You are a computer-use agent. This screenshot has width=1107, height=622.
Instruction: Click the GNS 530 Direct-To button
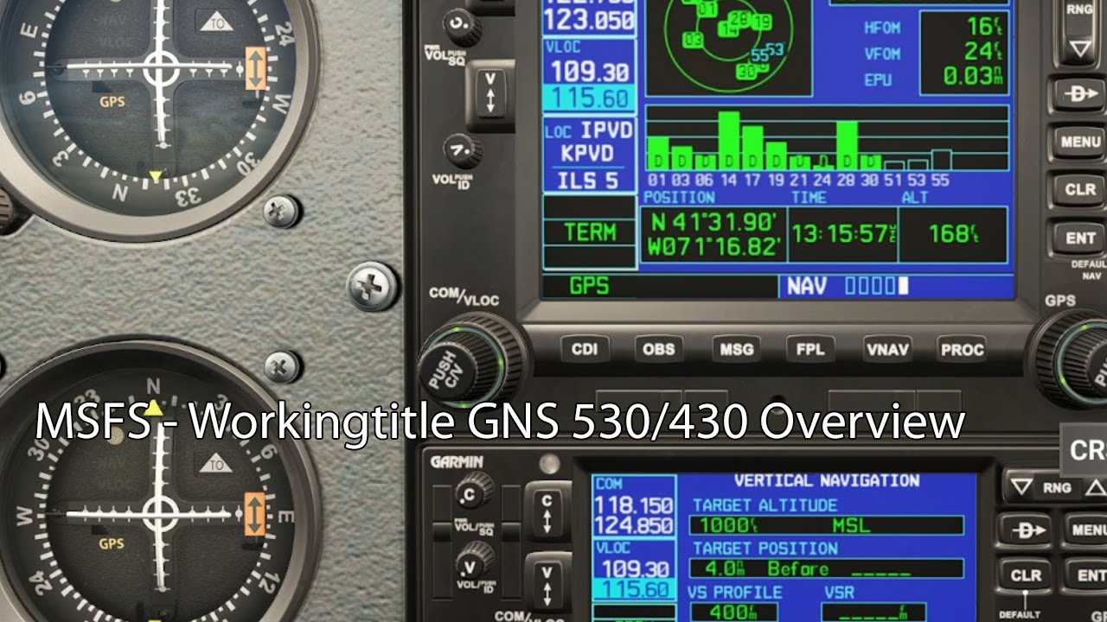[x=1079, y=94]
